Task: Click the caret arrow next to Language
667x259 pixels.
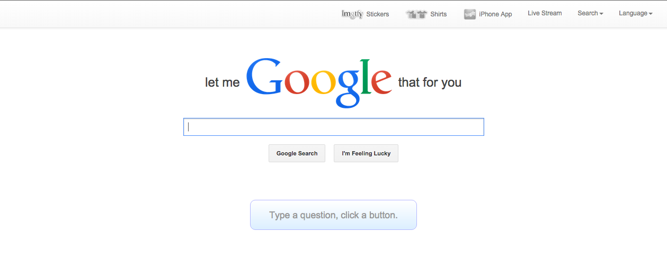Action: pyautogui.click(x=651, y=14)
